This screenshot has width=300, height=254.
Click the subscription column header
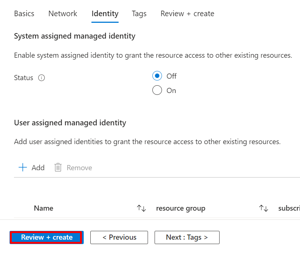click(x=289, y=208)
